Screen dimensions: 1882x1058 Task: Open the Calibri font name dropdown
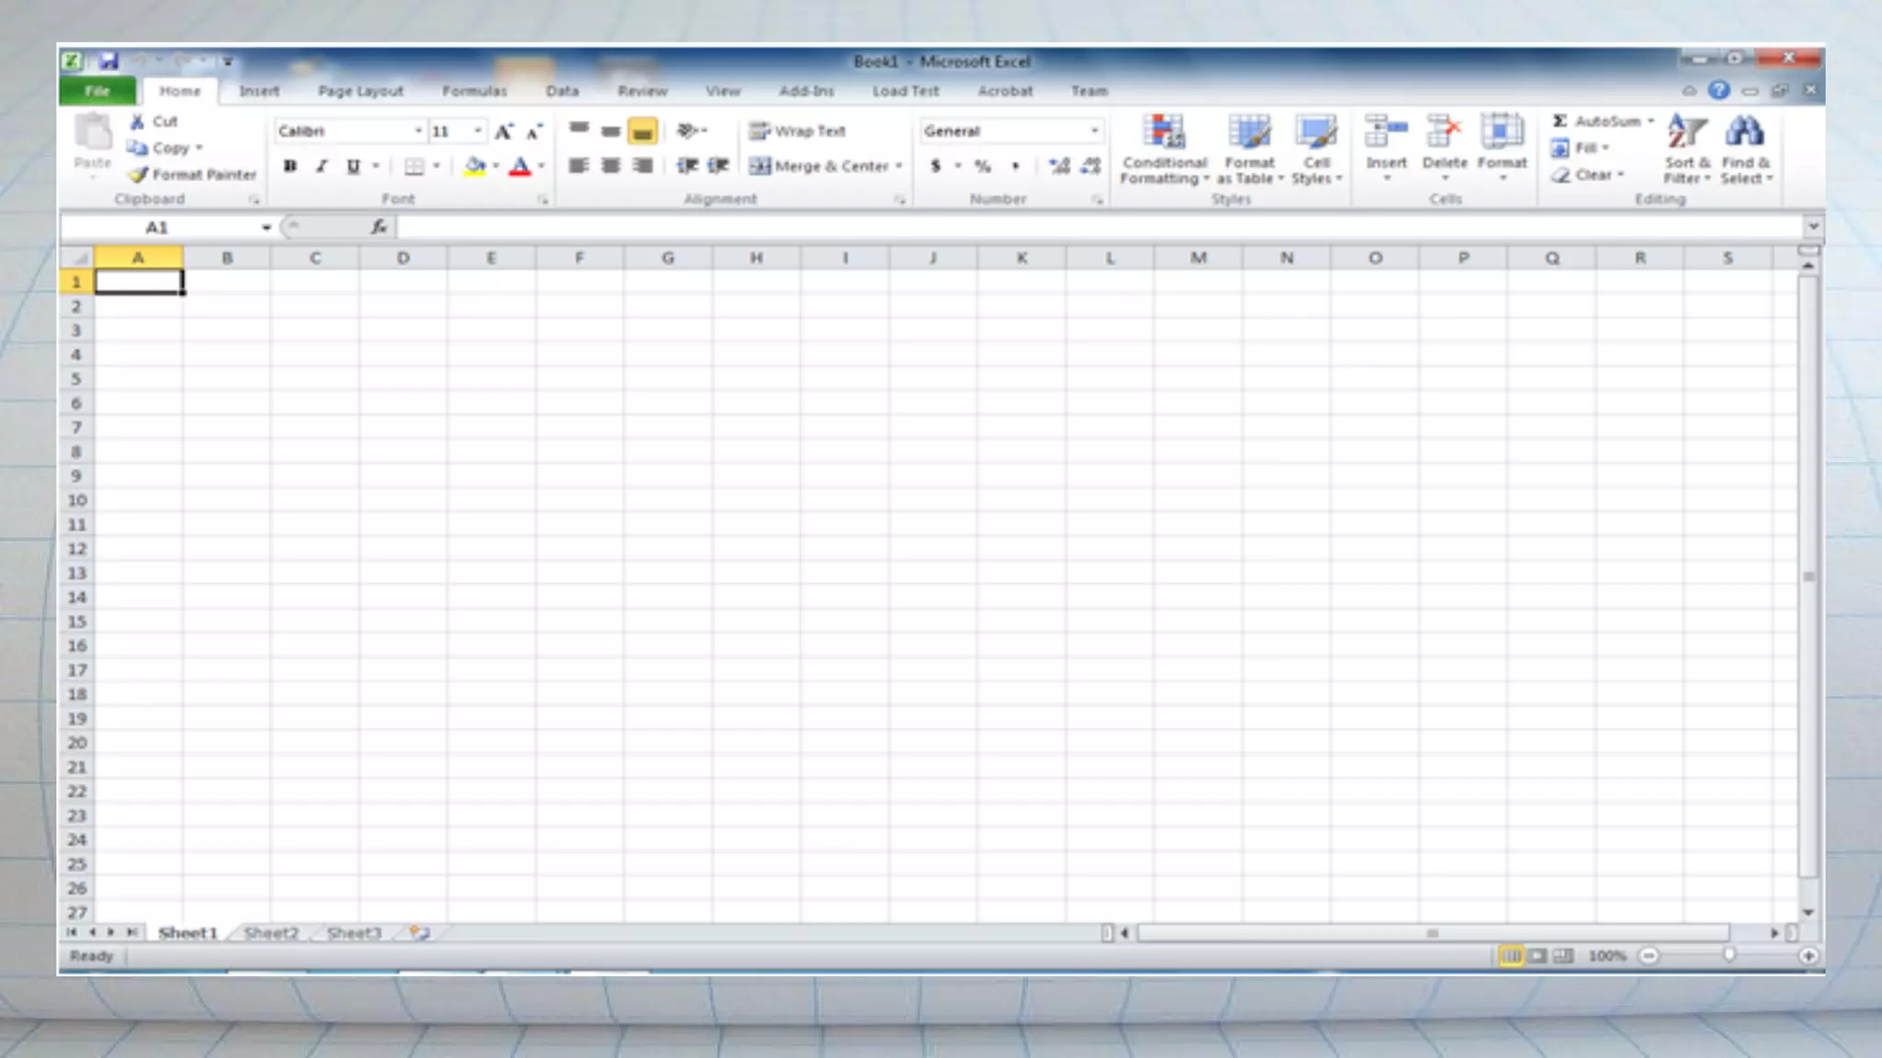click(x=418, y=131)
